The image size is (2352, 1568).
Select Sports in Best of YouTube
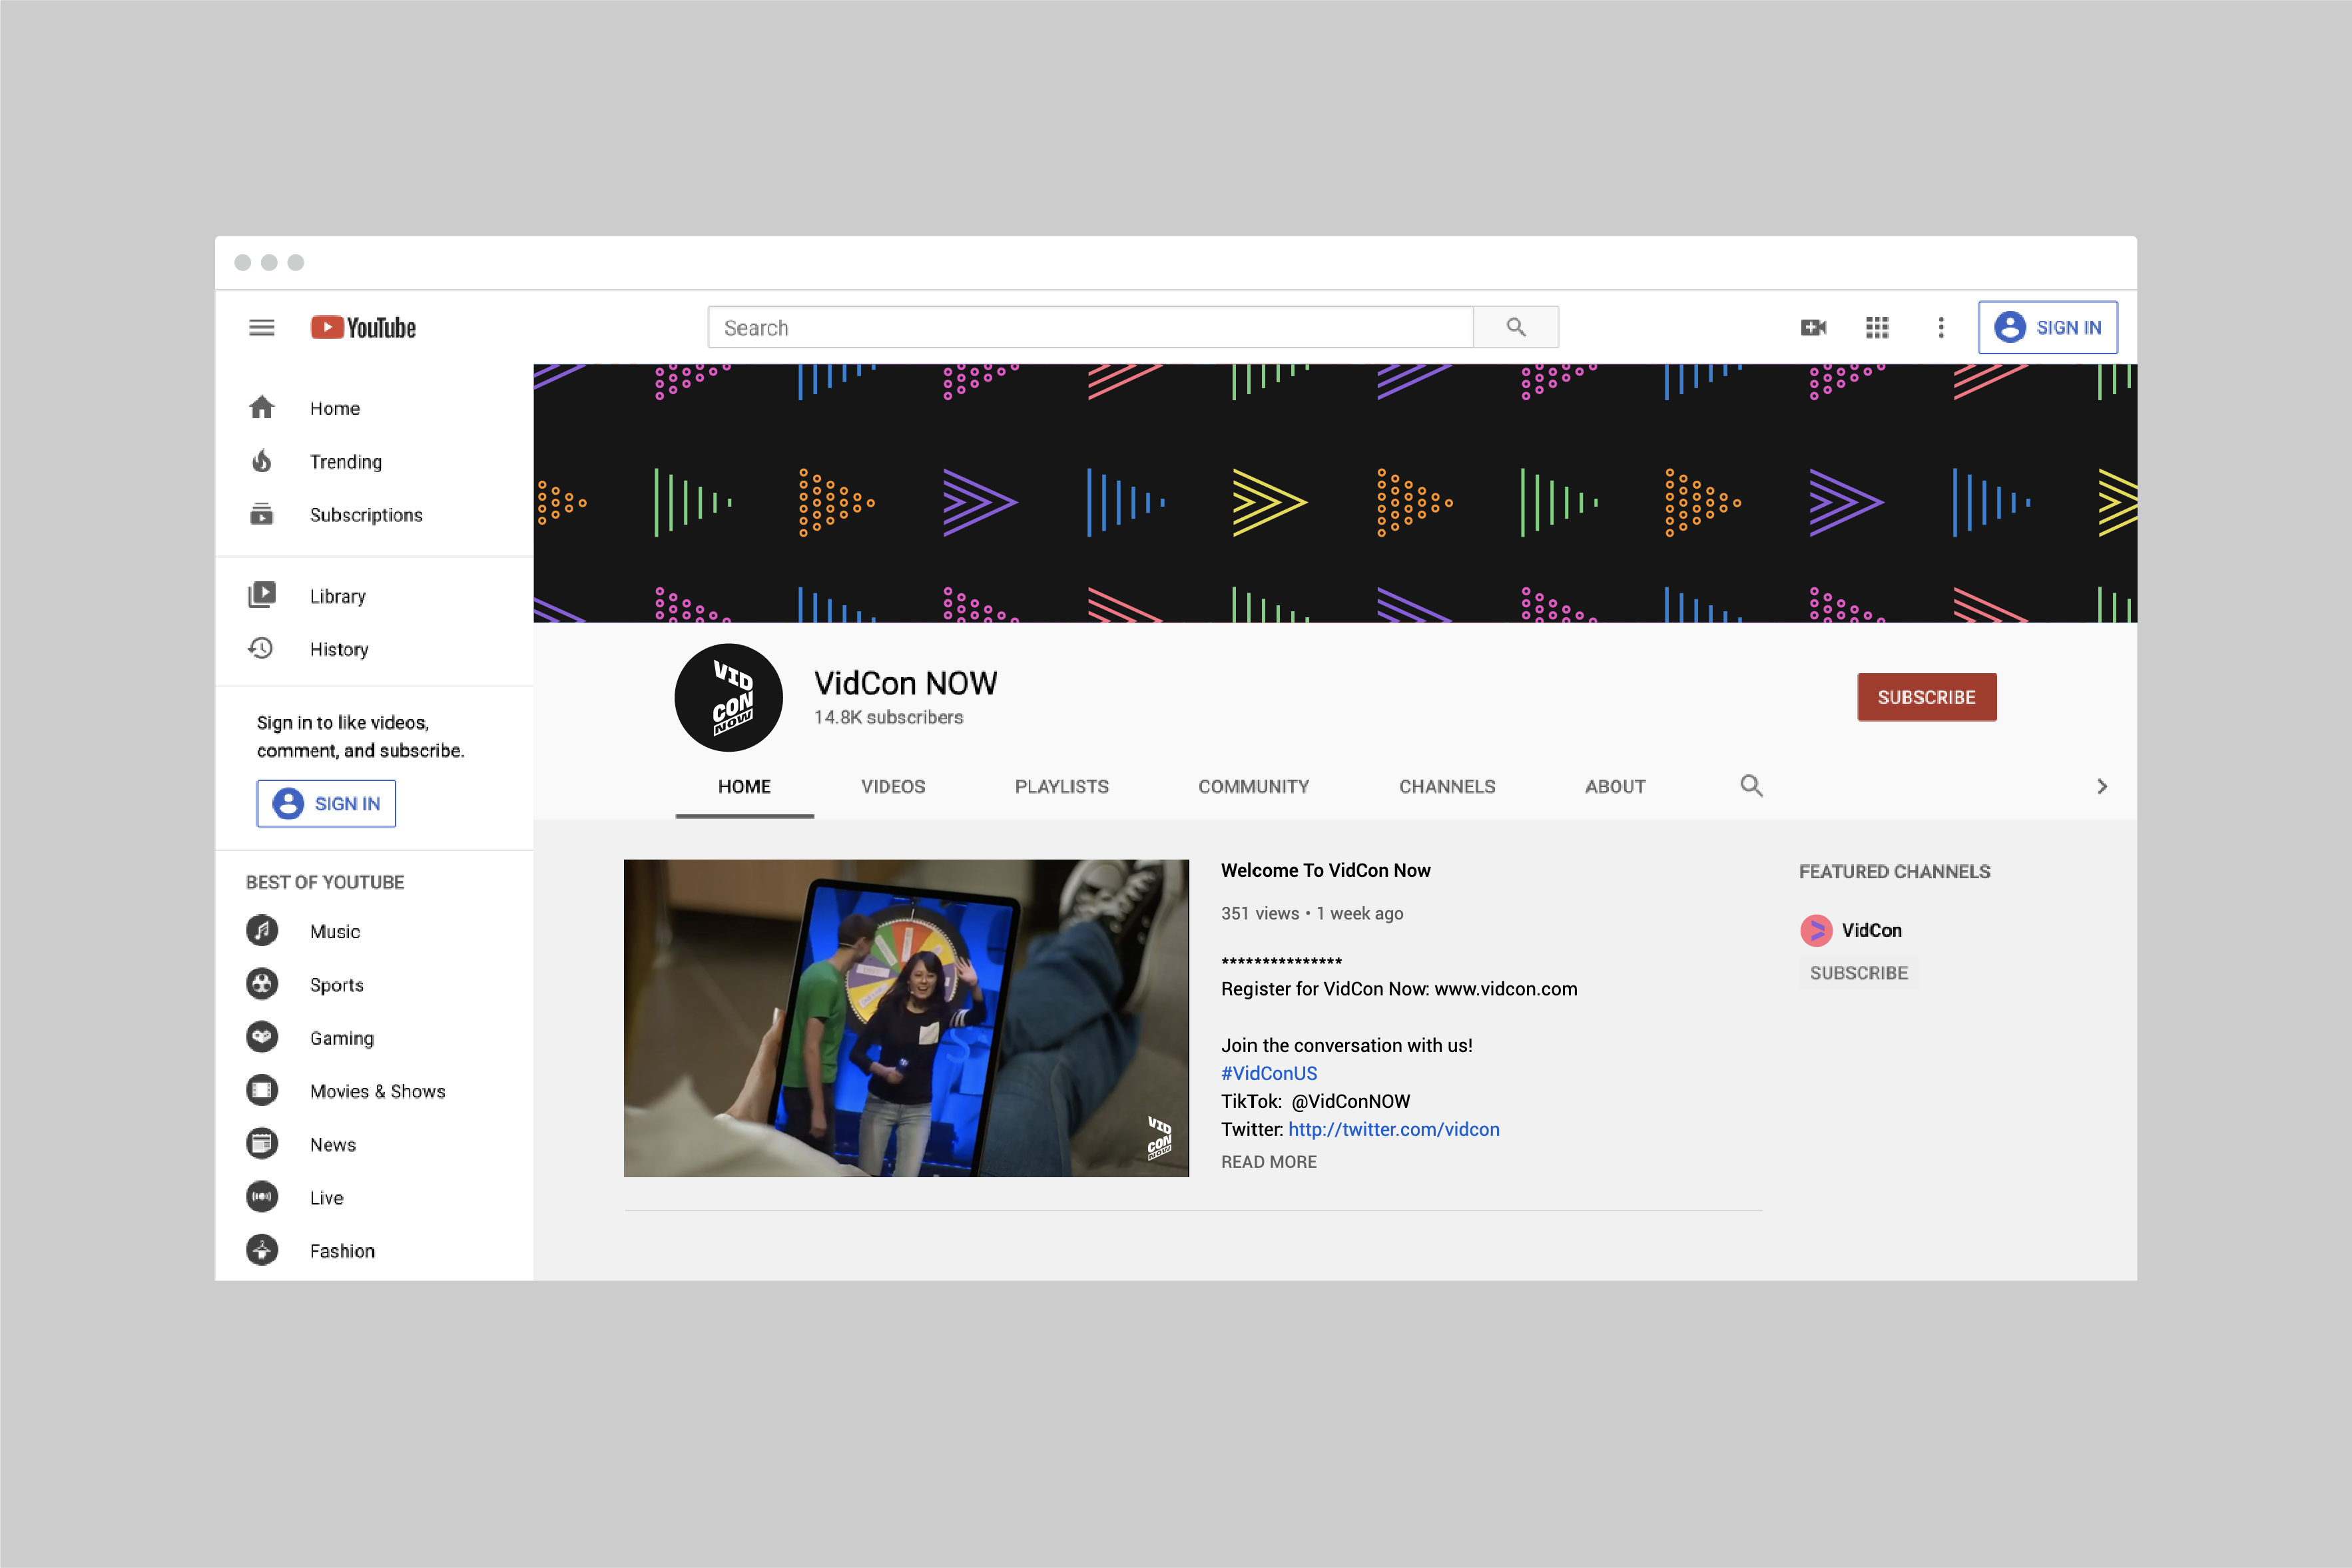(337, 985)
